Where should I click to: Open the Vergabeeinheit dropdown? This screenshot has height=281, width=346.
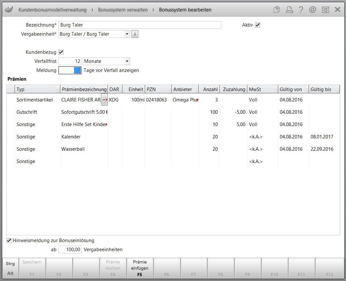127,34
